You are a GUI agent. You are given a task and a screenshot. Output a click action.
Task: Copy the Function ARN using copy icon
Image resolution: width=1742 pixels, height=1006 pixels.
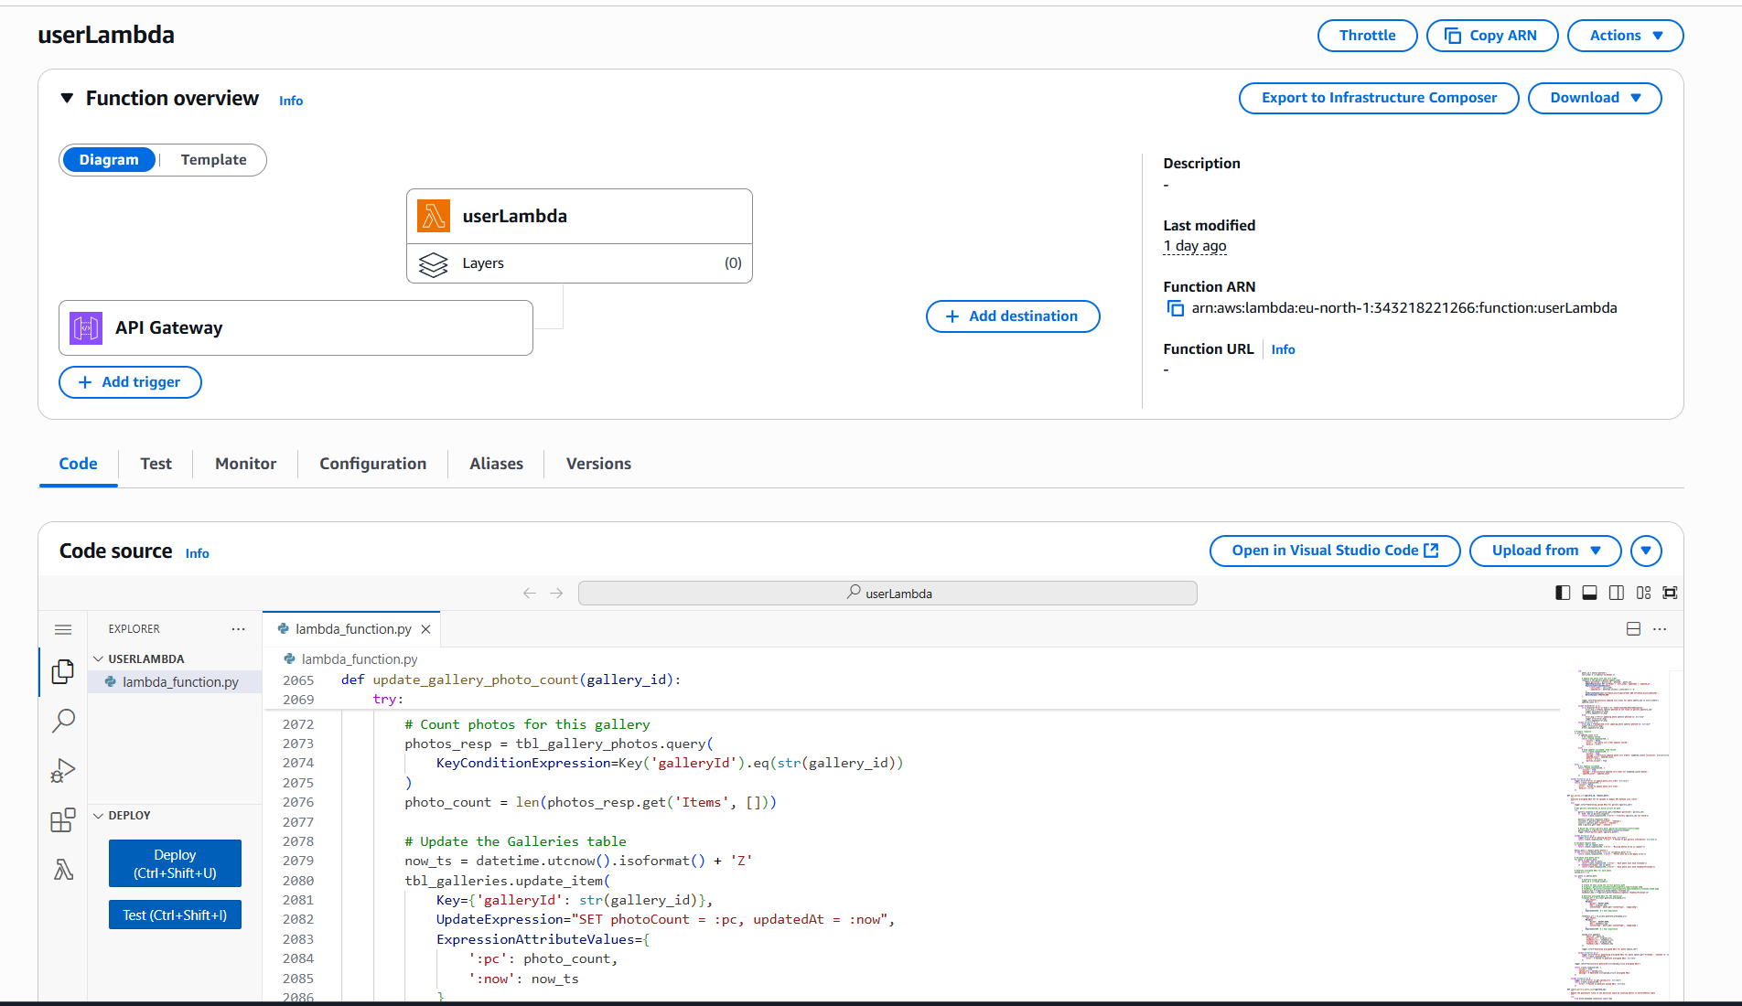click(1175, 308)
